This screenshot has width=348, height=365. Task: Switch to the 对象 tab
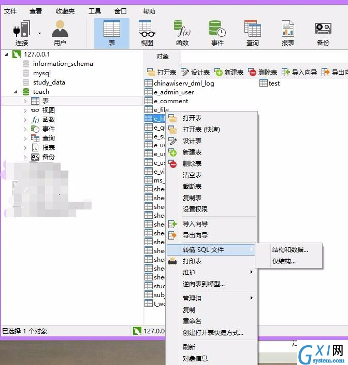point(162,57)
